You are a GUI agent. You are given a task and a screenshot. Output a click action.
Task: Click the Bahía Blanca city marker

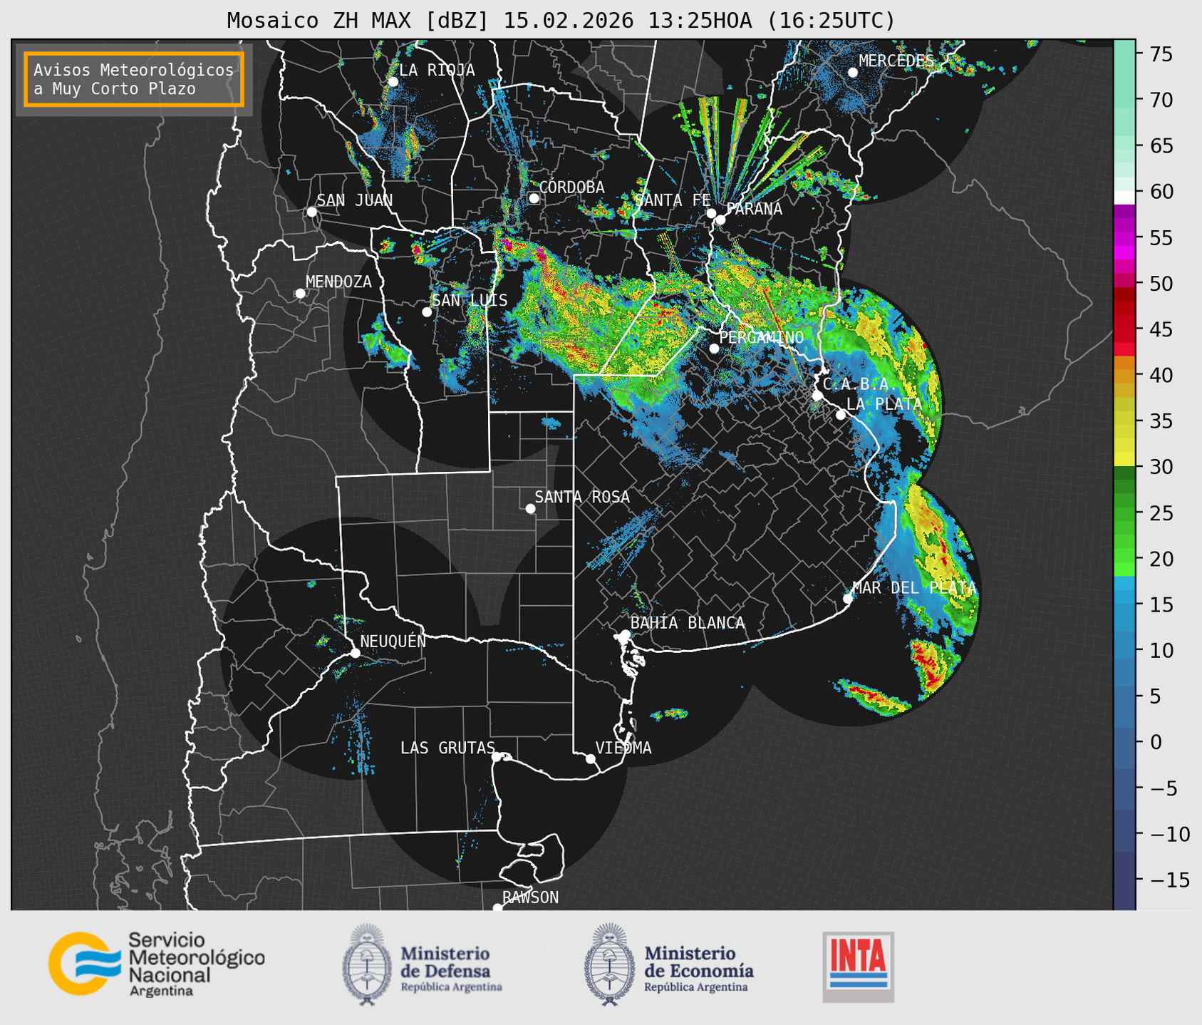pos(625,634)
